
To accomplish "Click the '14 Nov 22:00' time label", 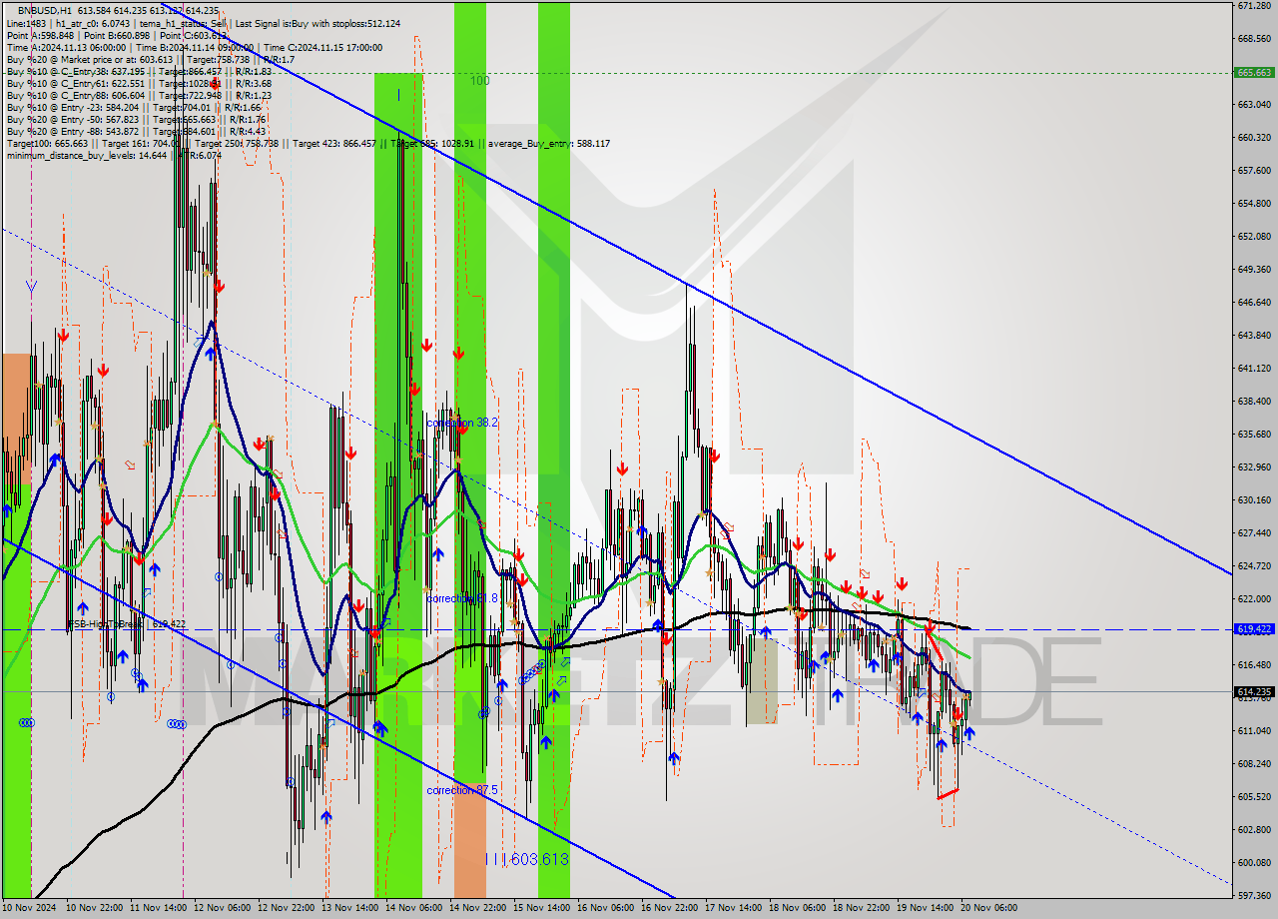I will coord(478,908).
